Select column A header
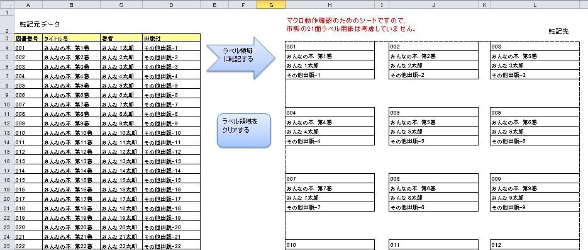This screenshot has height=250, width=588. (28, 4)
